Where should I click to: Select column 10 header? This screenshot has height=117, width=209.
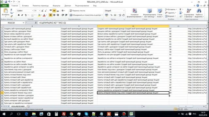click(x=133, y=26)
